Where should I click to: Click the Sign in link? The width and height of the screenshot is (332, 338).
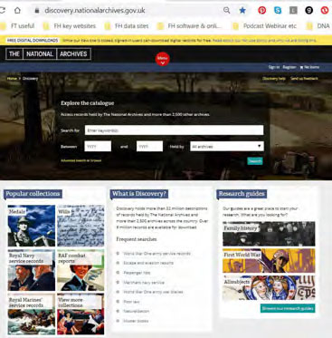click(x=274, y=67)
